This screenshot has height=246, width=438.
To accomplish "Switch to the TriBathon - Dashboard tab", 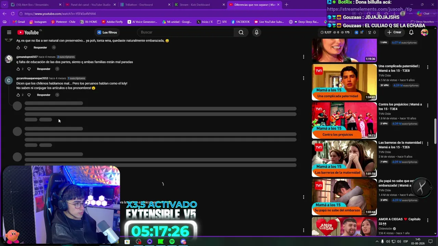I will tap(145, 5).
